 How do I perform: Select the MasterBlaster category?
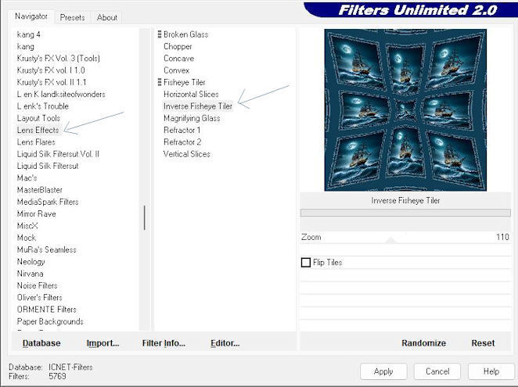40,190
